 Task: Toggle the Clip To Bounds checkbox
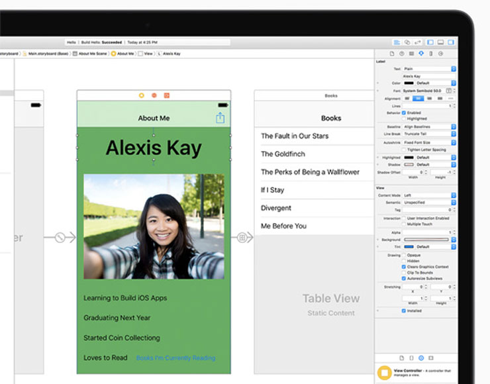pyautogui.click(x=404, y=273)
